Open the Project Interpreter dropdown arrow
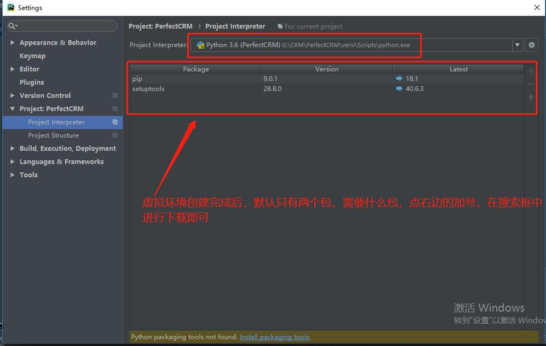 517,45
